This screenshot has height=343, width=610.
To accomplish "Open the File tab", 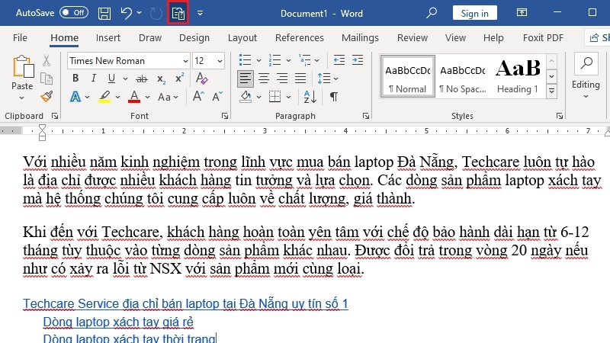I will pos(20,37).
